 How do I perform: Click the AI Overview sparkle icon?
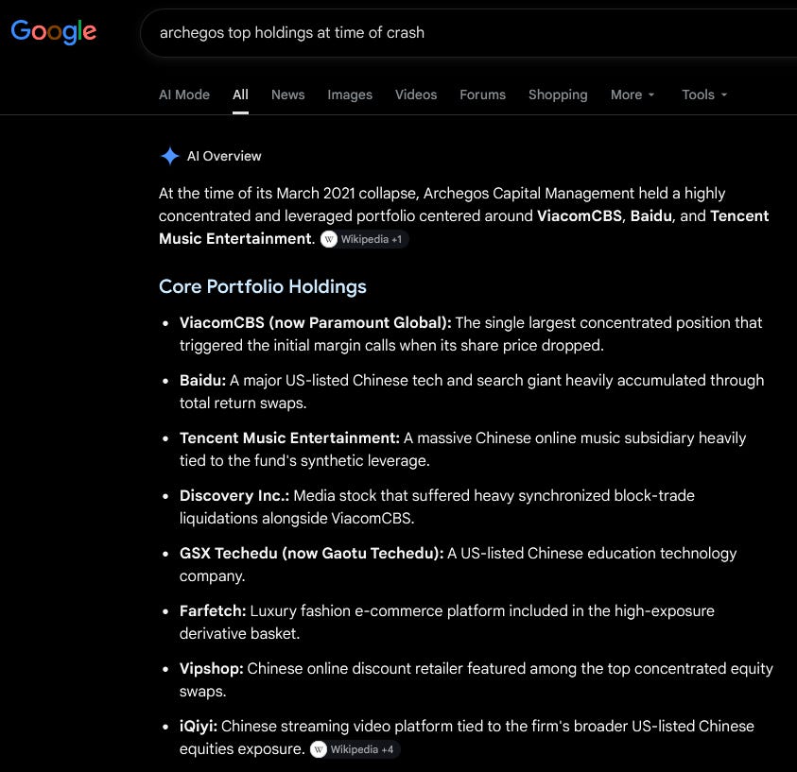[170, 156]
